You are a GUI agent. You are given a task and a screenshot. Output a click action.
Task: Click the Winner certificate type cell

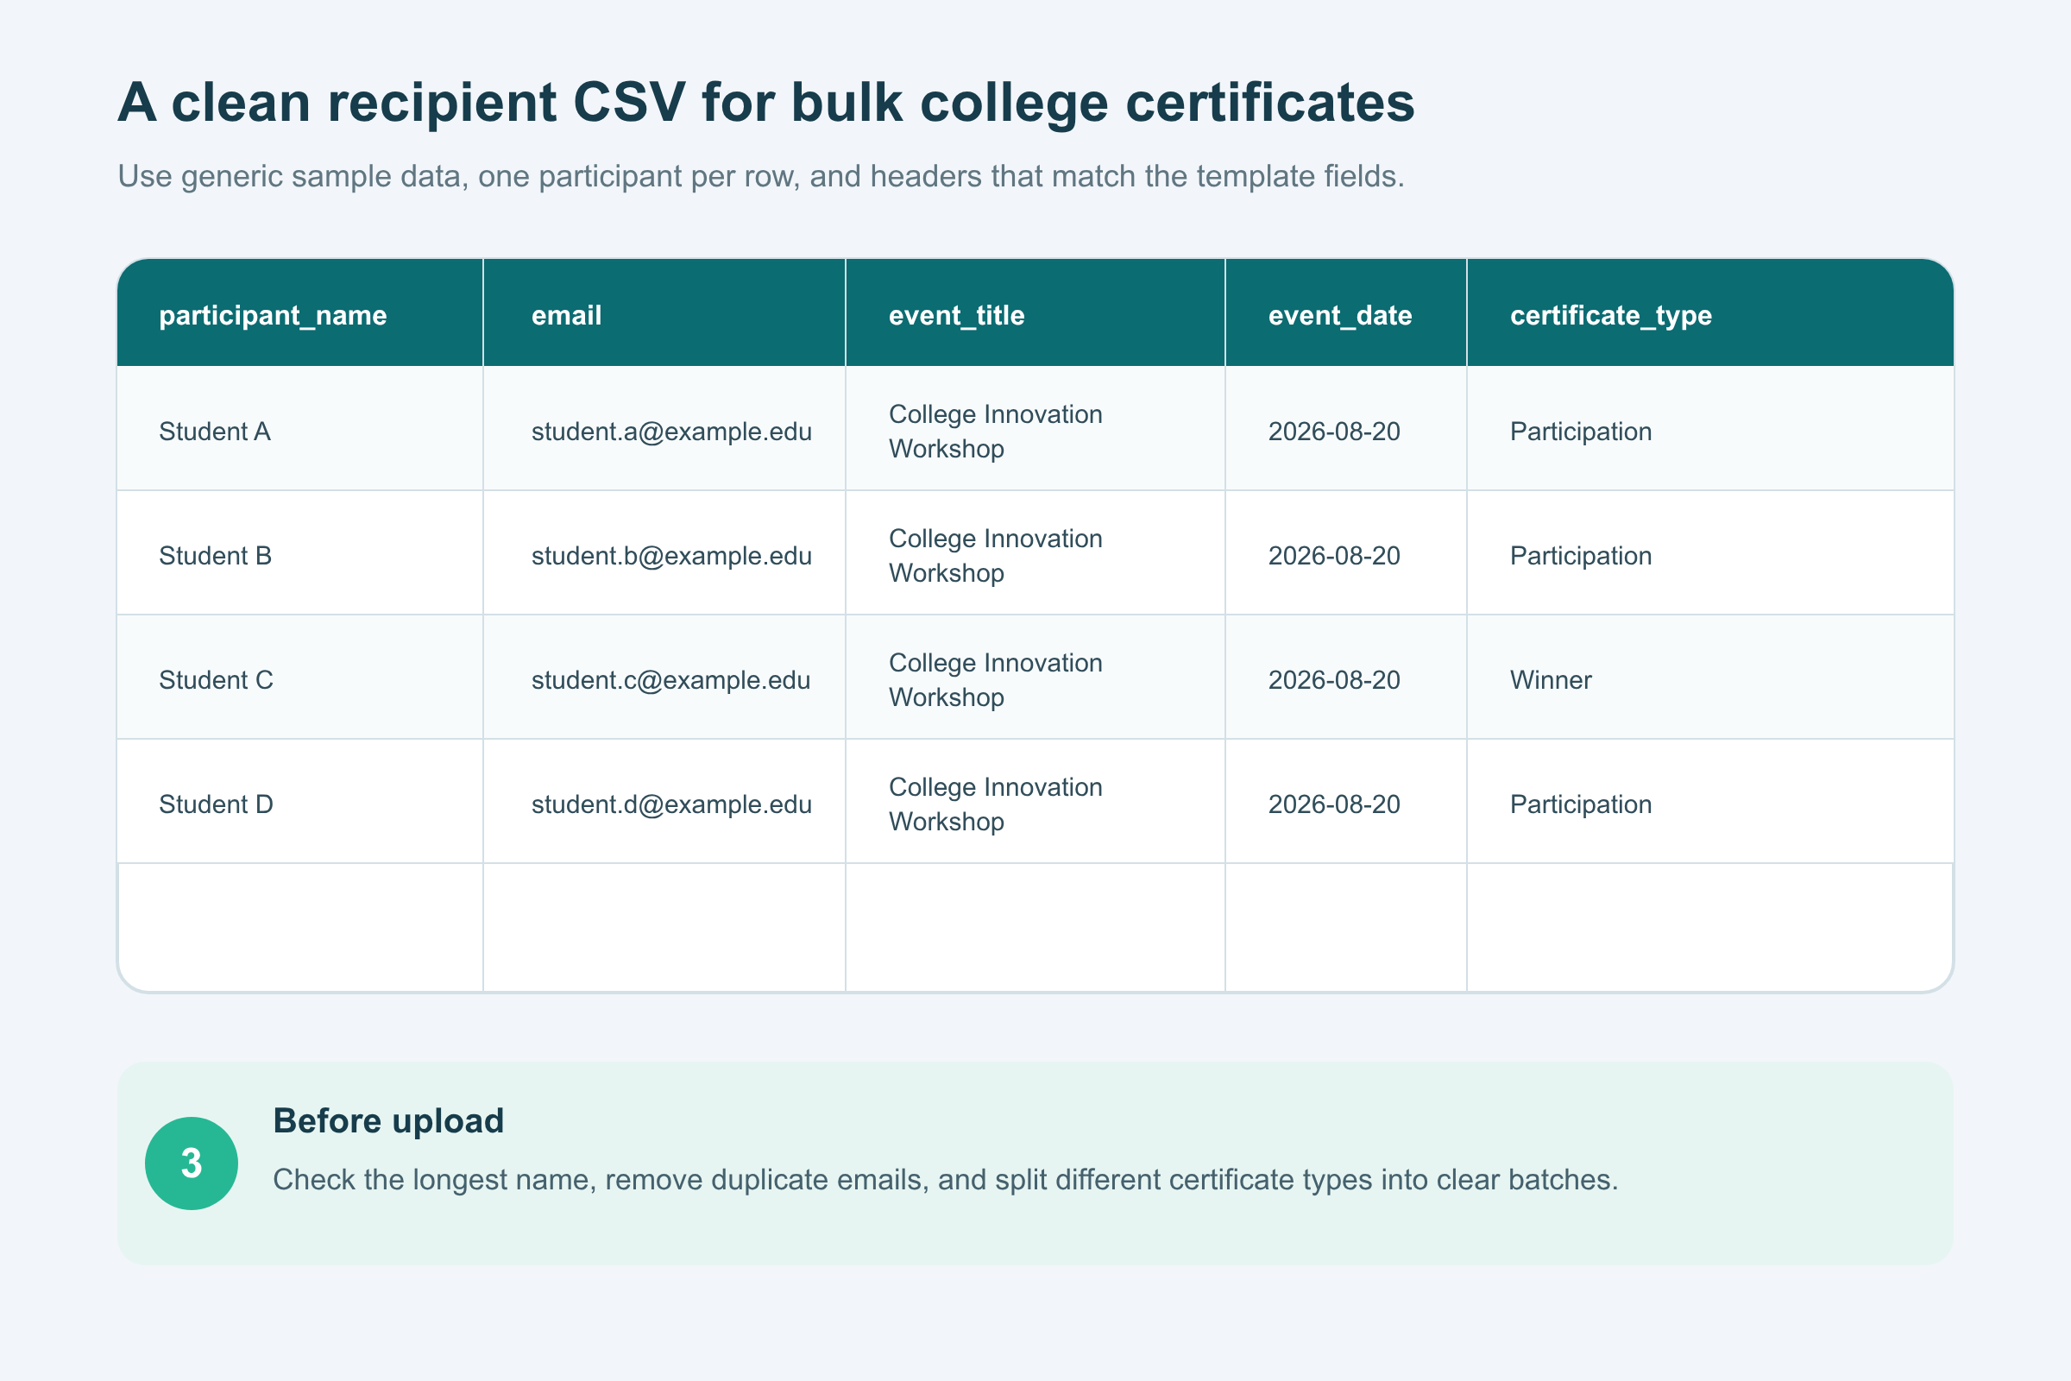(1711, 678)
